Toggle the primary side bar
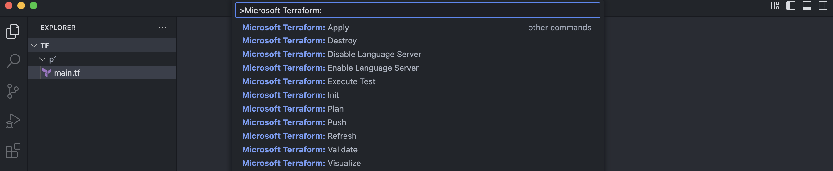833x171 pixels. point(791,6)
